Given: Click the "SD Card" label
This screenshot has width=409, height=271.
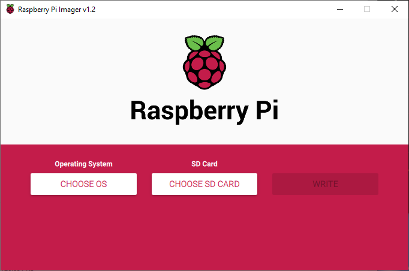Looking at the screenshot, I should (204, 164).
